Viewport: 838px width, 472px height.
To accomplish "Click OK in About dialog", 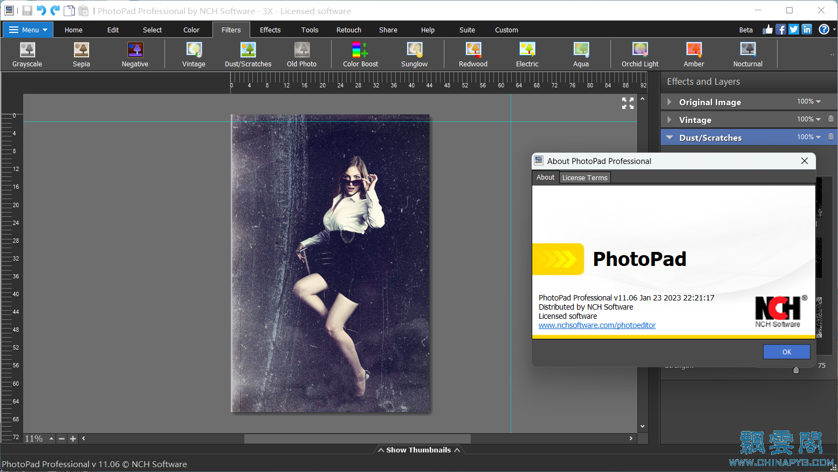I will pos(787,352).
